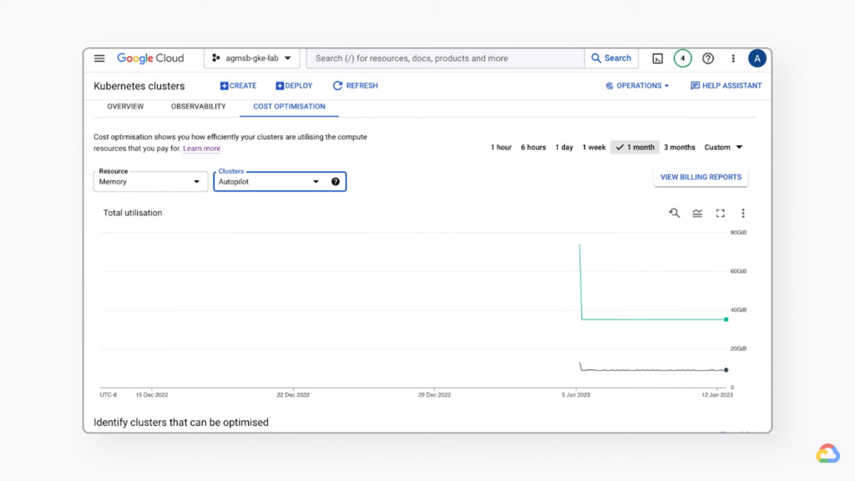This screenshot has height=481, width=855.
Task: Select the 1 day time filter
Action: tap(564, 147)
